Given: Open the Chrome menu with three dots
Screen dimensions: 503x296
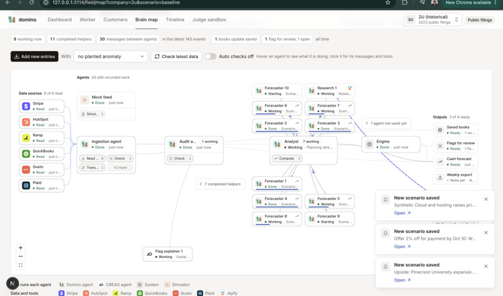Looking at the screenshot, I should click(x=496, y=2).
